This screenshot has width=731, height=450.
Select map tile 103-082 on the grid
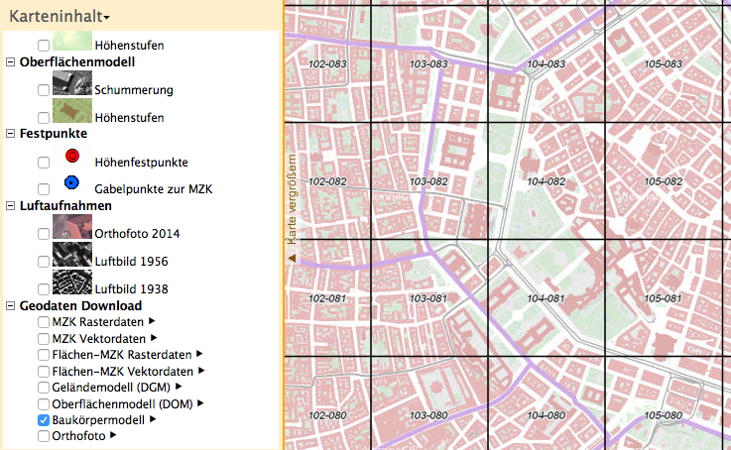(427, 181)
